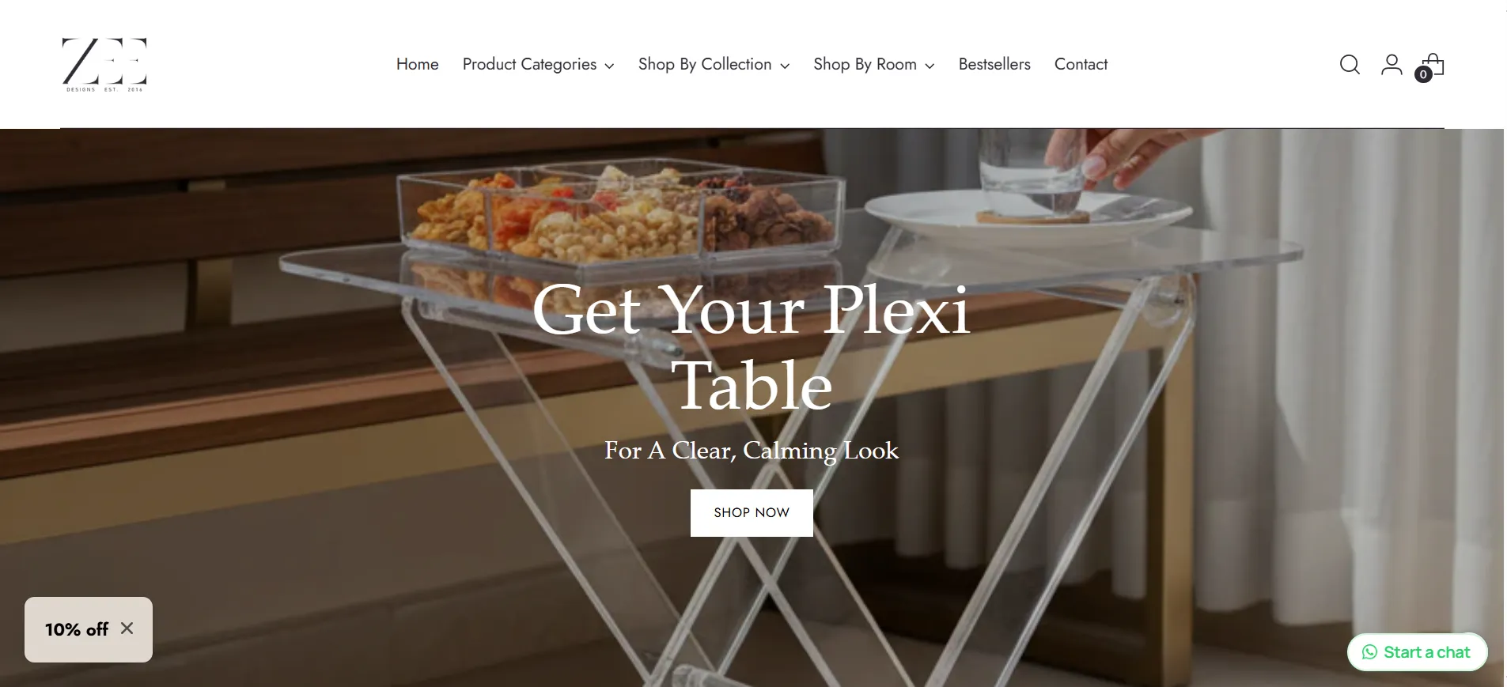The image size is (1507, 687).
Task: Open the shopping bag cart icon
Action: [1433, 63]
